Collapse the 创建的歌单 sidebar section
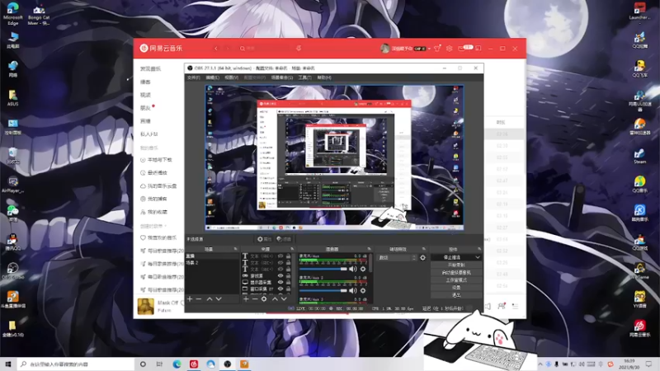Viewport: 660px width, 371px height. coord(166,226)
